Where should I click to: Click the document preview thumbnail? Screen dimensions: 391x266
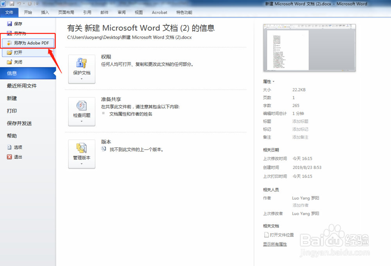309,48
